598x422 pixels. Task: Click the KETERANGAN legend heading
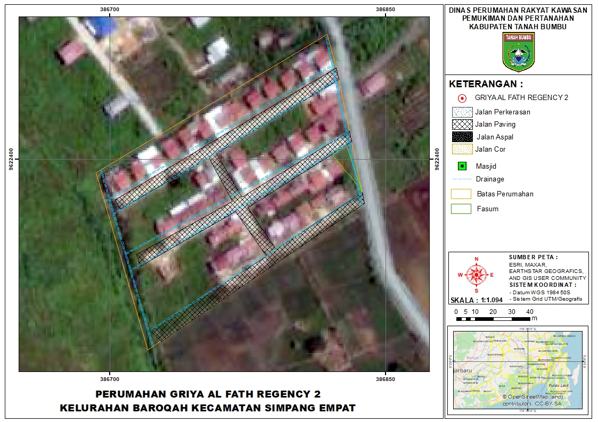point(486,84)
